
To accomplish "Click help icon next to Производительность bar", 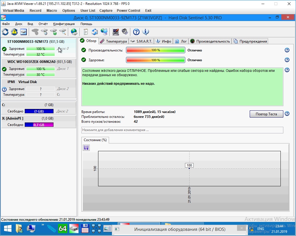I will (287, 50).
